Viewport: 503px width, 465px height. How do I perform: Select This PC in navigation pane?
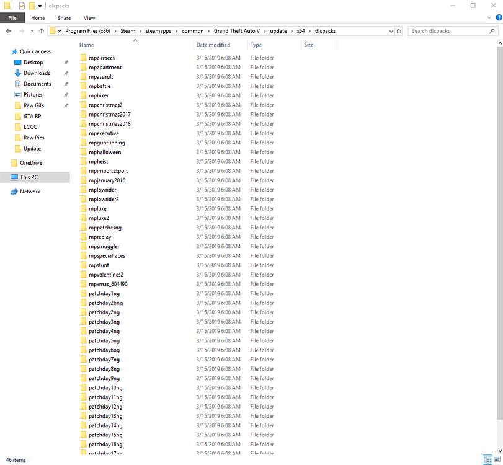[35, 177]
